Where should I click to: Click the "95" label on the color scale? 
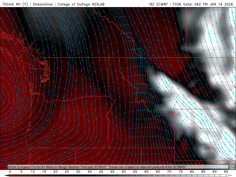pyautogui.click(x=226, y=172)
